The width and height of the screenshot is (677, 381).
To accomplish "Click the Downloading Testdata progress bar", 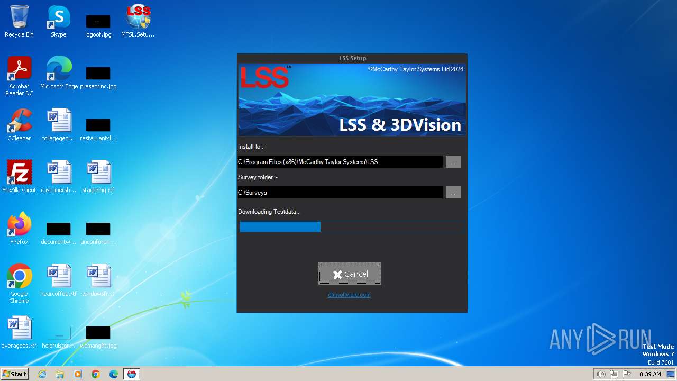I will click(x=352, y=227).
